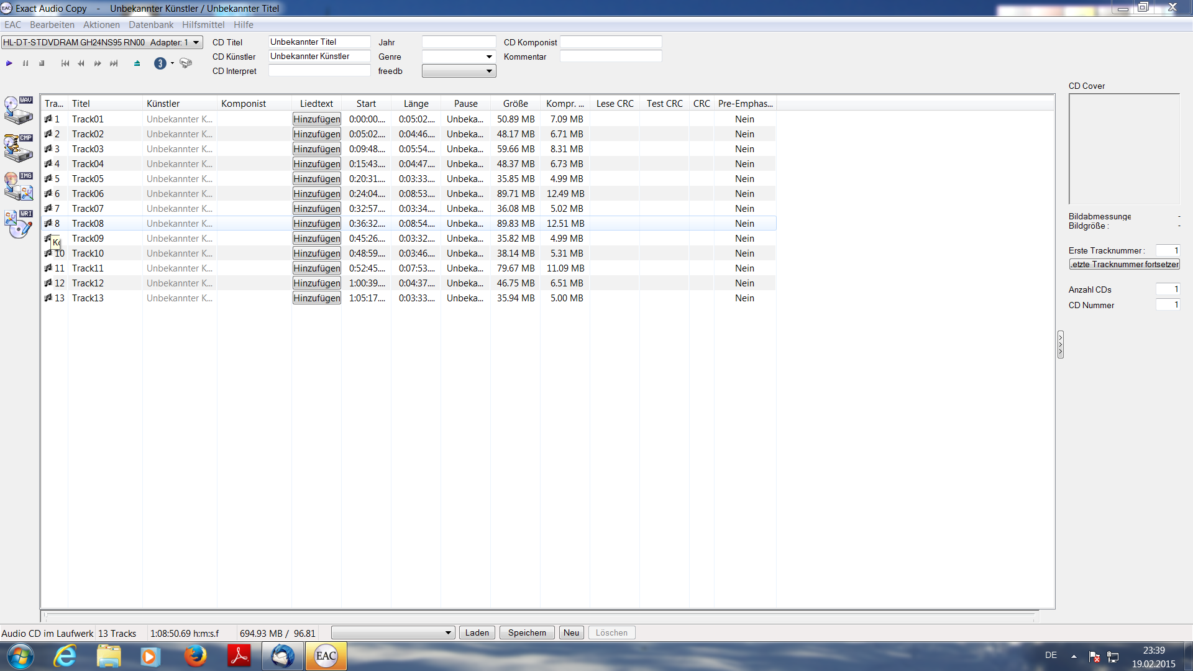Click the WAV copy tracks icon
The width and height of the screenshot is (1193, 671).
[19, 111]
